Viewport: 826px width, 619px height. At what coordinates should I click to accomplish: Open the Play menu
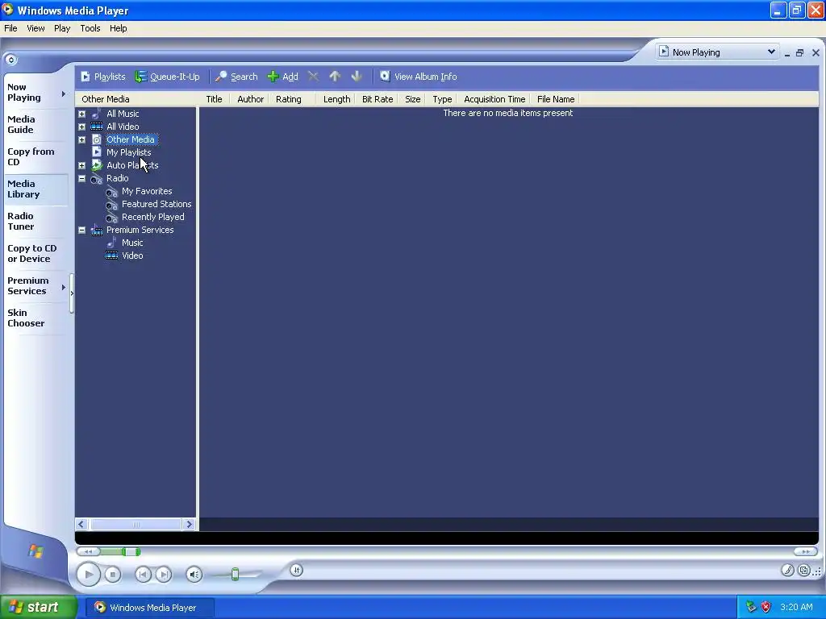point(62,28)
